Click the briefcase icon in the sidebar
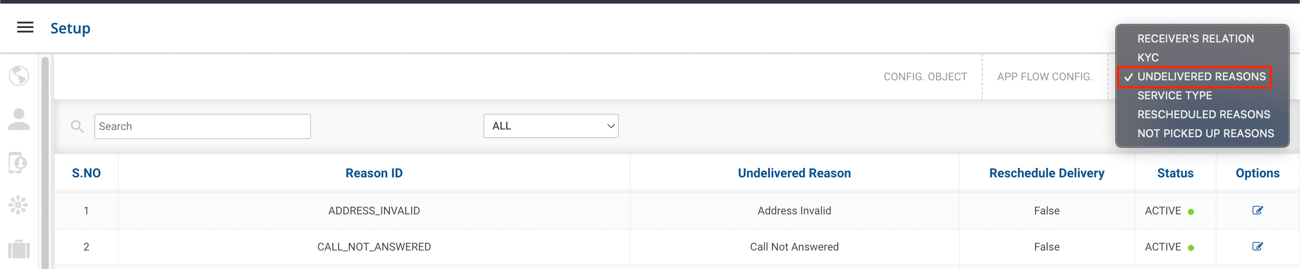This screenshot has width=1300, height=269. pos(19,249)
